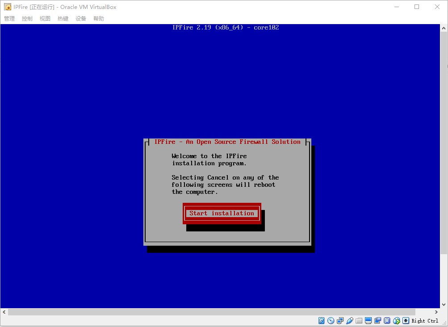
Task: Click the dialog title IPFire Open Source Firewall
Action: tap(227, 142)
